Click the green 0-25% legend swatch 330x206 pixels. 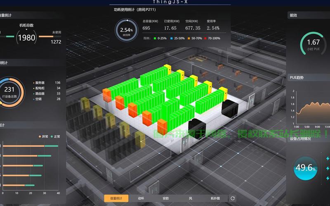tap(155, 38)
